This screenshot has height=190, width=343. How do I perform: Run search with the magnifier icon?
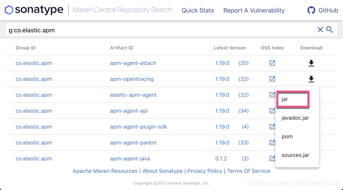click(330, 30)
